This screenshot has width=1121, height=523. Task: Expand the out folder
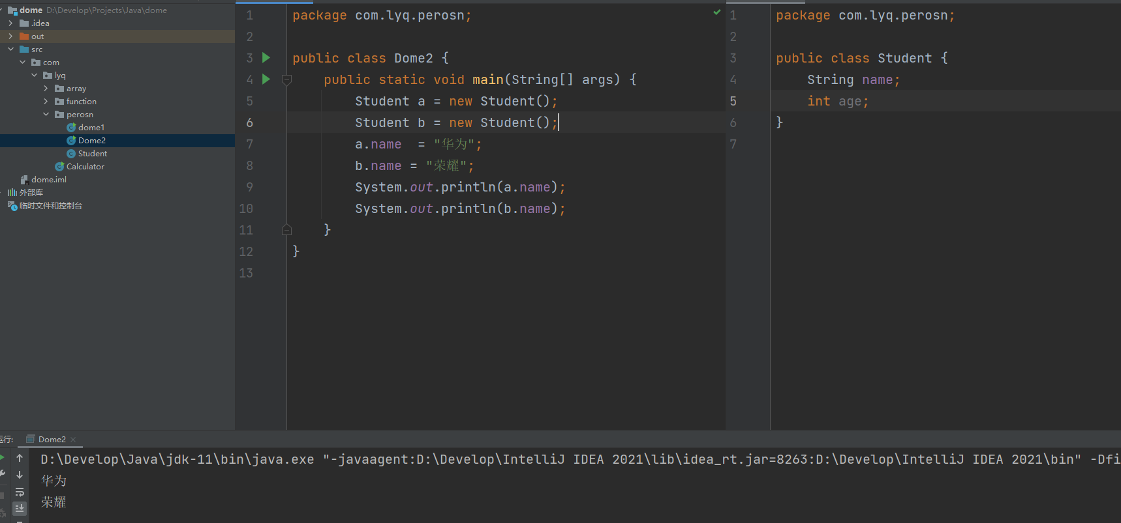pyautogui.click(x=10, y=36)
